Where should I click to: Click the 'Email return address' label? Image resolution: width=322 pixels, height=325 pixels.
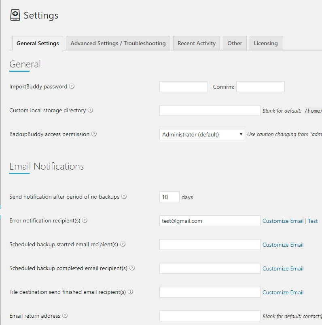[x=35, y=316]
